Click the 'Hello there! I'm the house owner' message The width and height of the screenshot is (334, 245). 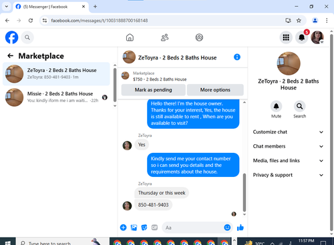click(193, 113)
